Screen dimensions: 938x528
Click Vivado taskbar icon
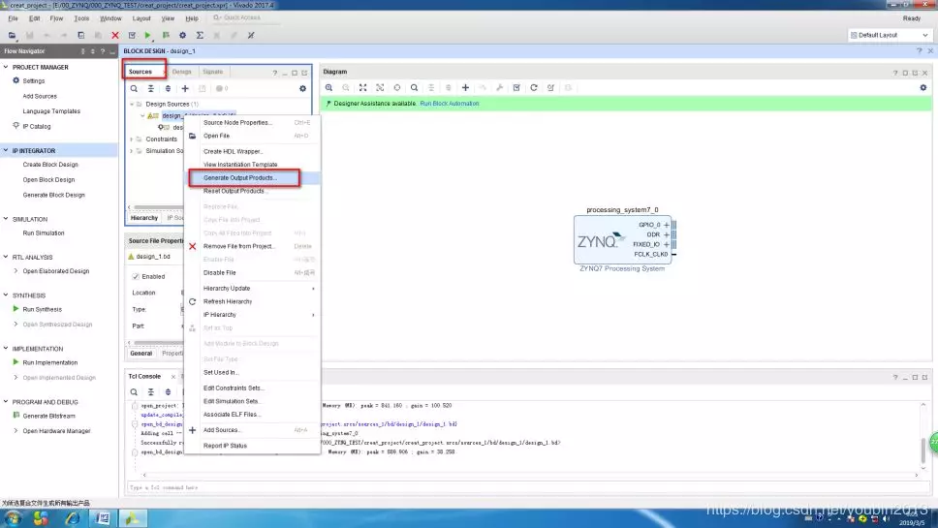coord(132,518)
